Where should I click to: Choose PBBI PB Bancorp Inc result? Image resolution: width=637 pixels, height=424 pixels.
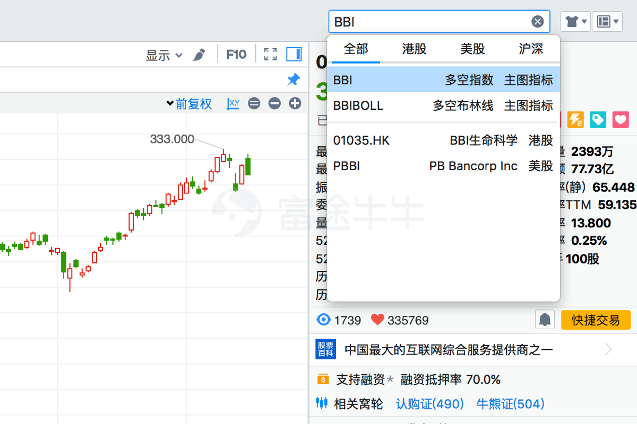pos(443,166)
